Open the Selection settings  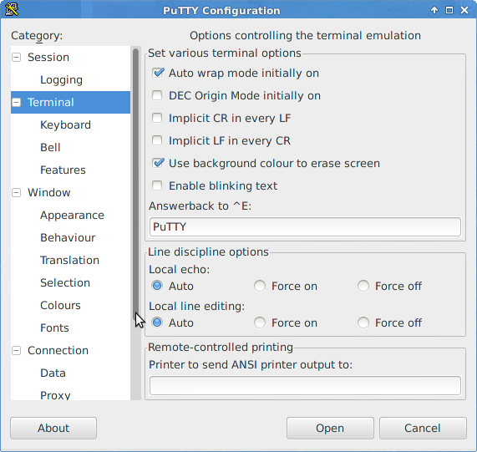point(65,282)
